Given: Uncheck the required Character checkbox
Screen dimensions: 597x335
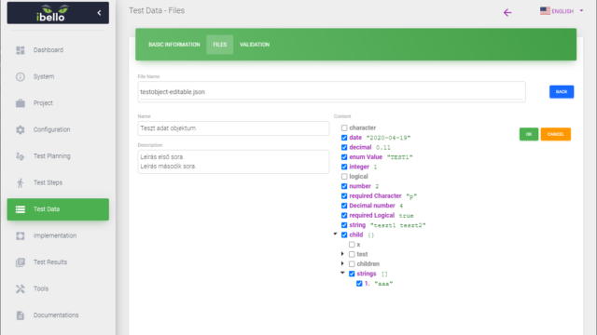Looking at the screenshot, I should pyautogui.click(x=344, y=196).
